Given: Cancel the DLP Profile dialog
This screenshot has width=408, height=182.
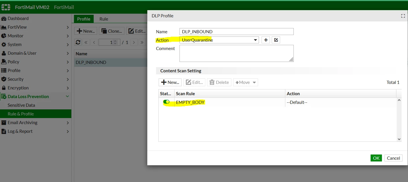Looking at the screenshot, I should point(394,158).
